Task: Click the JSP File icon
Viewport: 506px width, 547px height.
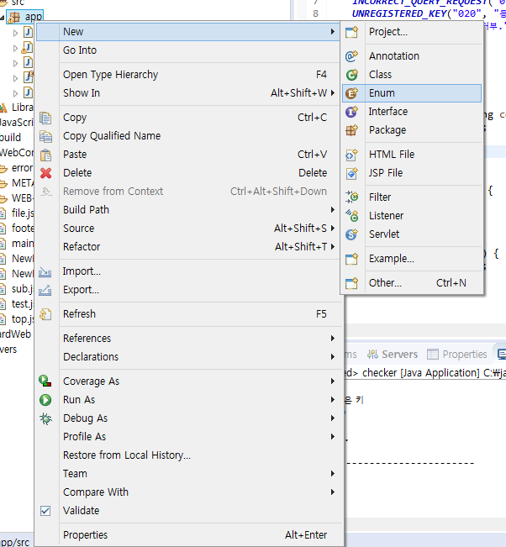Action: 351,173
